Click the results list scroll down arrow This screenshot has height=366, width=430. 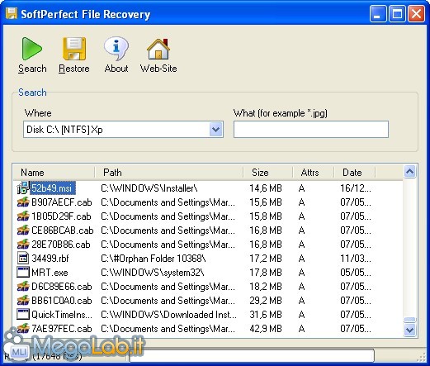click(x=410, y=330)
